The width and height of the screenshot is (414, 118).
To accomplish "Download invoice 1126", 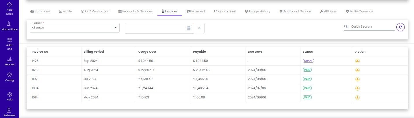I will coord(357,70).
